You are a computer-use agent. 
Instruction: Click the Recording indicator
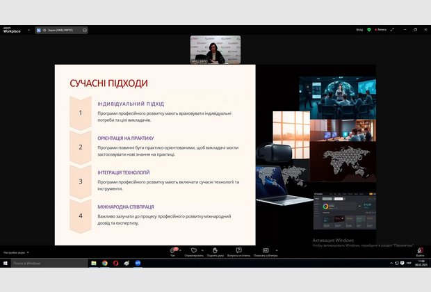tap(380, 30)
